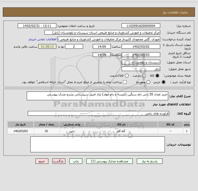The height and width of the screenshot is (191, 198).
Task: Click the ردیف column header
Action: (187, 124)
